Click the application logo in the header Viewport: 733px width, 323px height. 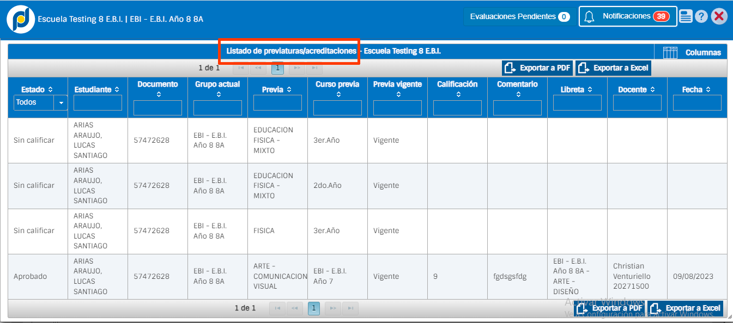pos(21,19)
